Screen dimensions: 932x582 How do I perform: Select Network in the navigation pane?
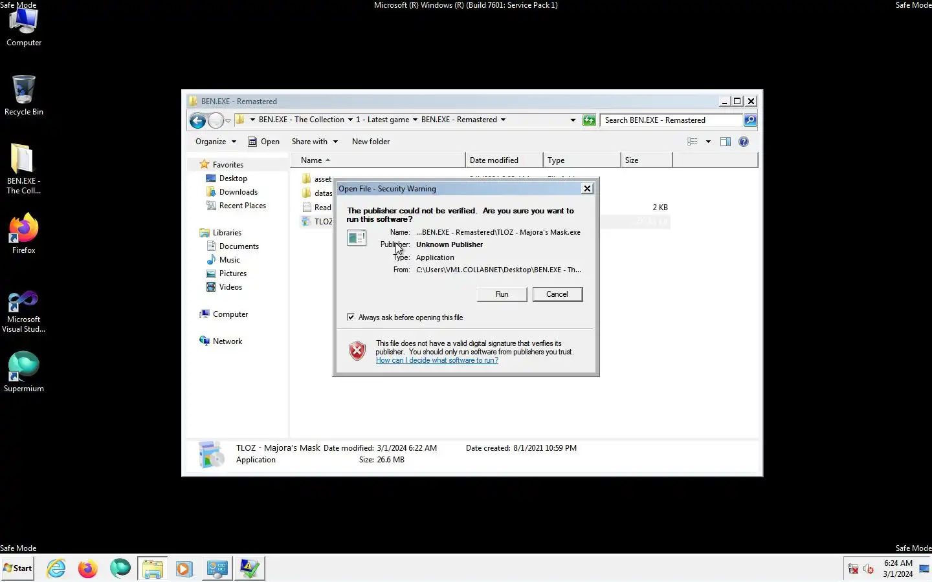click(x=221, y=341)
